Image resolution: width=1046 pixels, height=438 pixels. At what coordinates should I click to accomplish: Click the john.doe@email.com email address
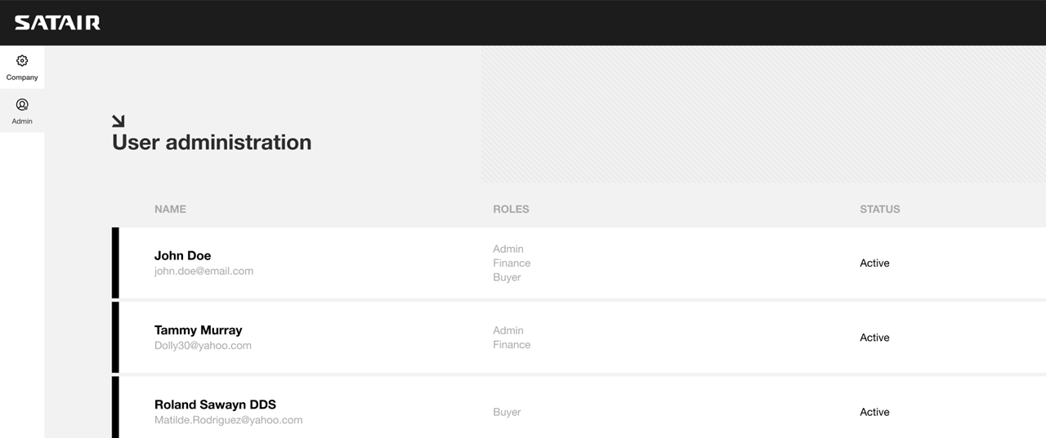point(203,271)
